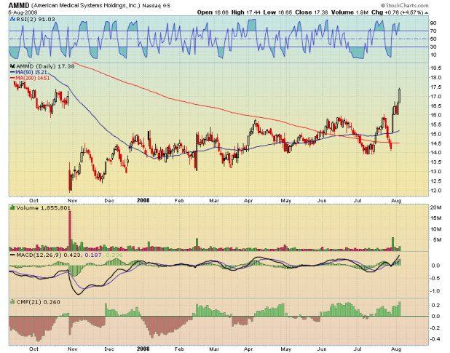Click the Apr label under the price panel
The height and width of the screenshot is (353, 450).
point(248,201)
